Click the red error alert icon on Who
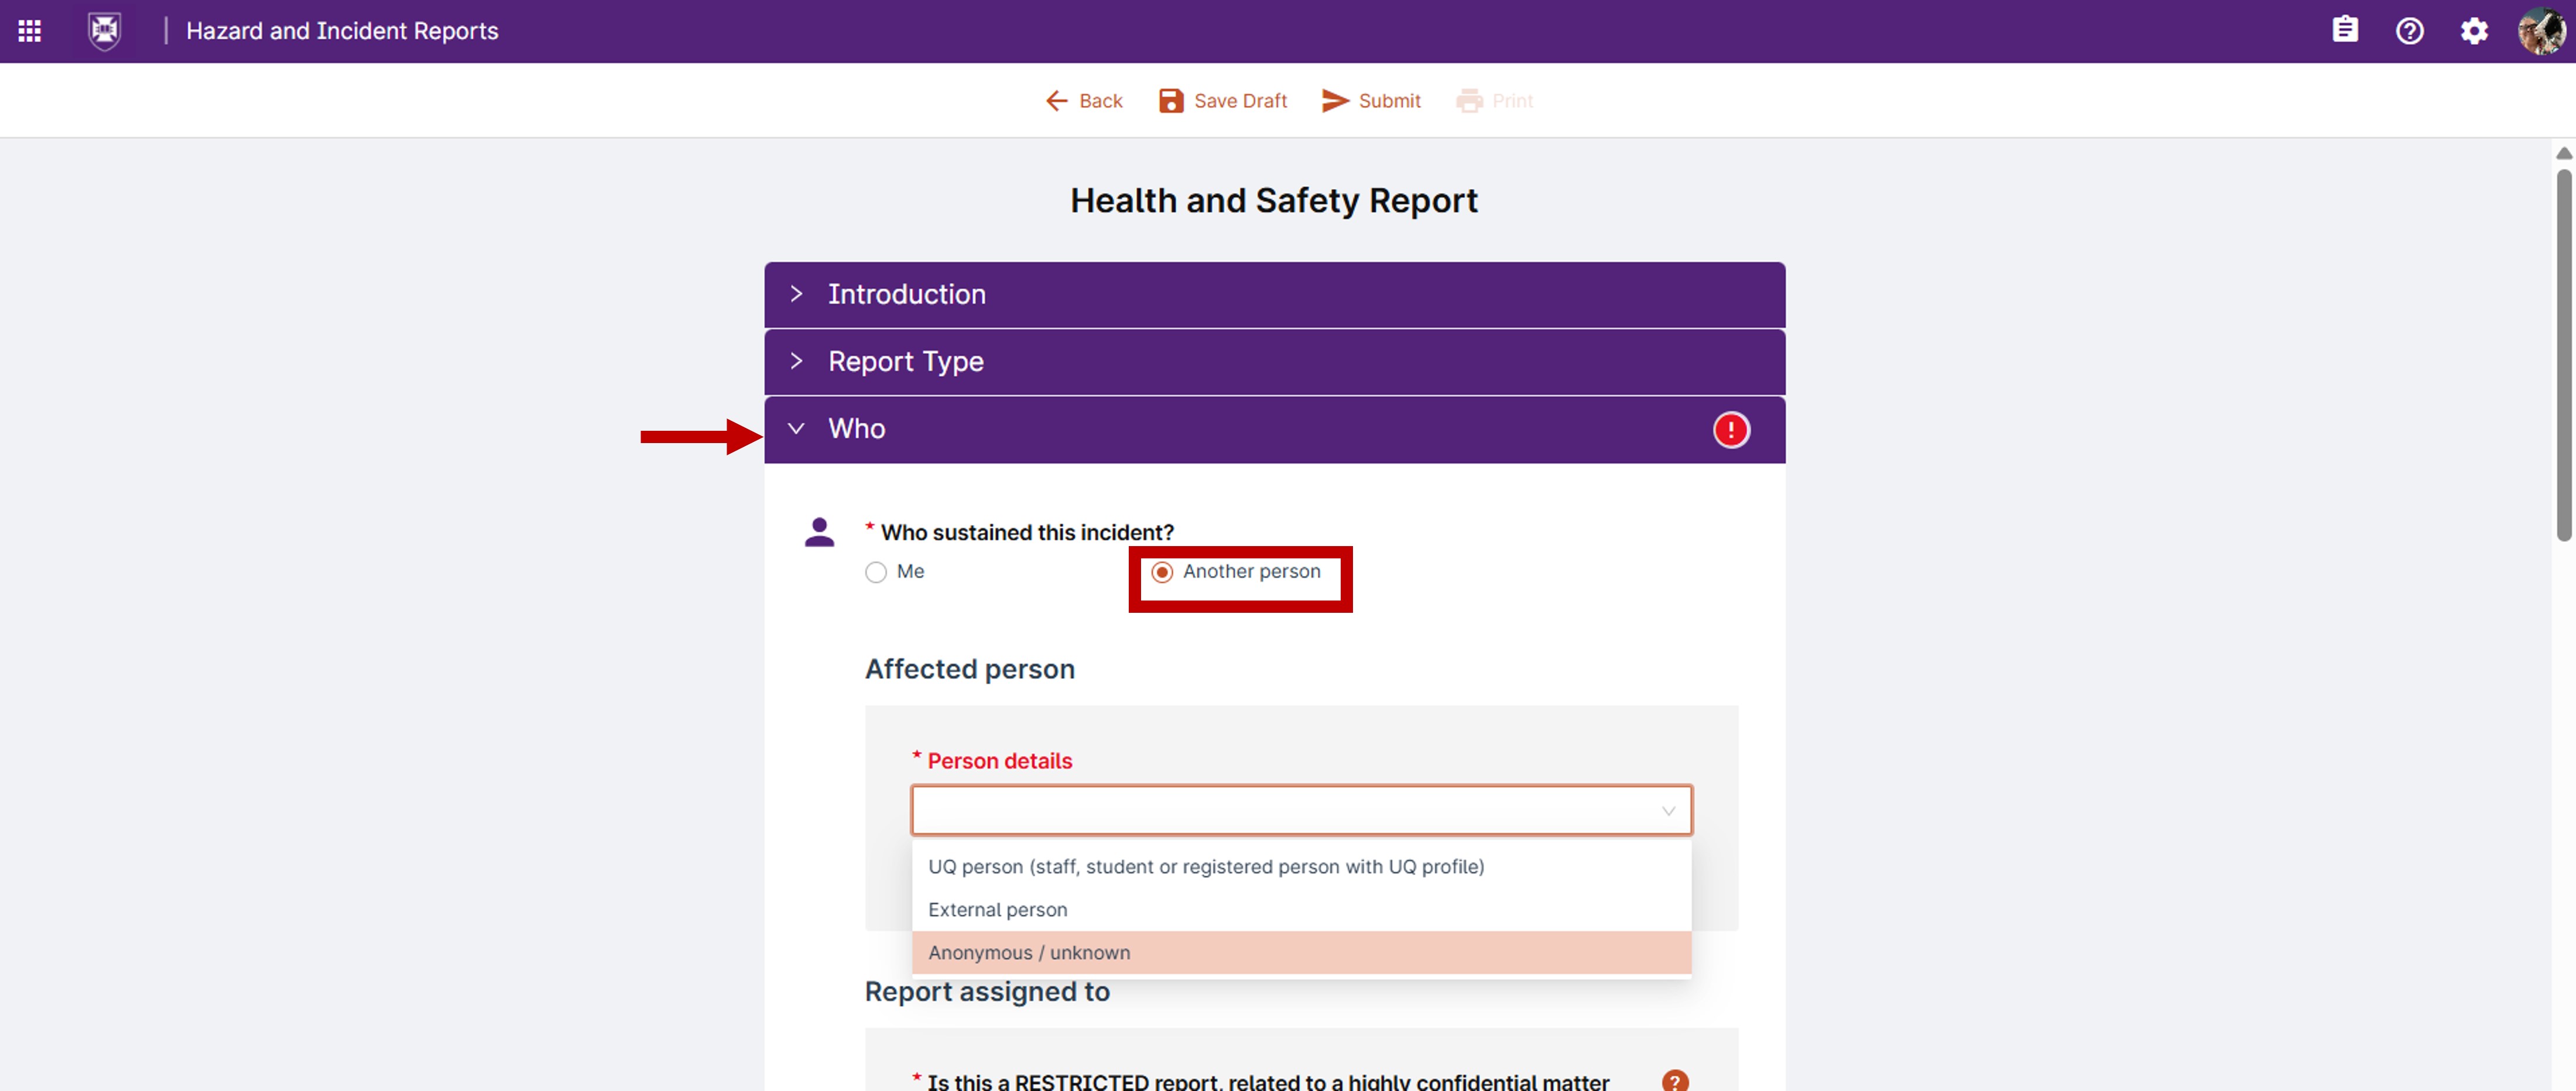 pyautogui.click(x=1731, y=430)
